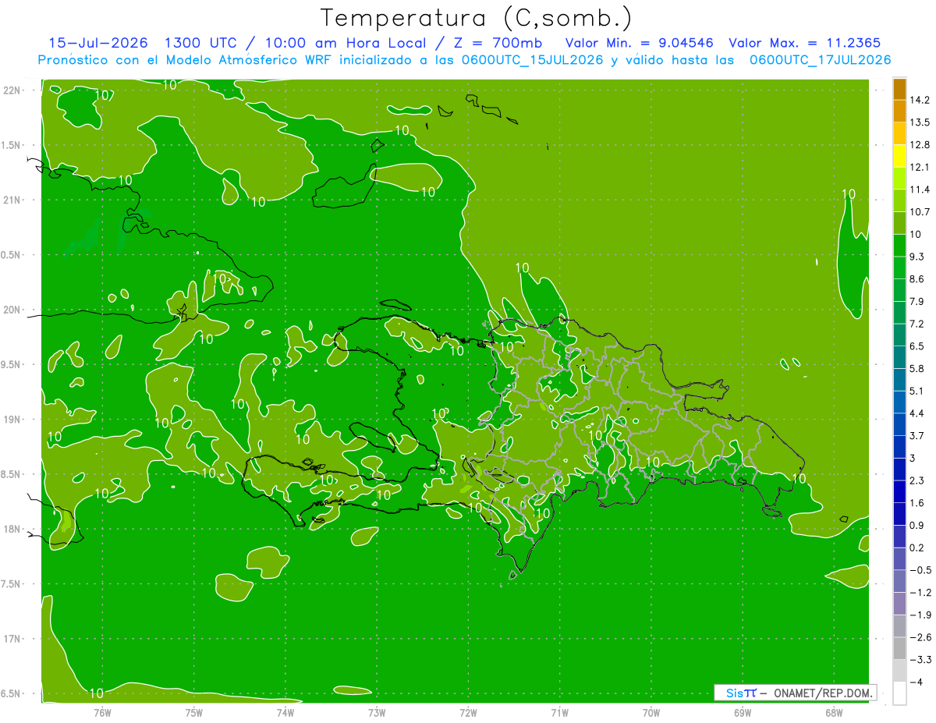
Task: Click the '2.3' legend value
Action: [917, 480]
